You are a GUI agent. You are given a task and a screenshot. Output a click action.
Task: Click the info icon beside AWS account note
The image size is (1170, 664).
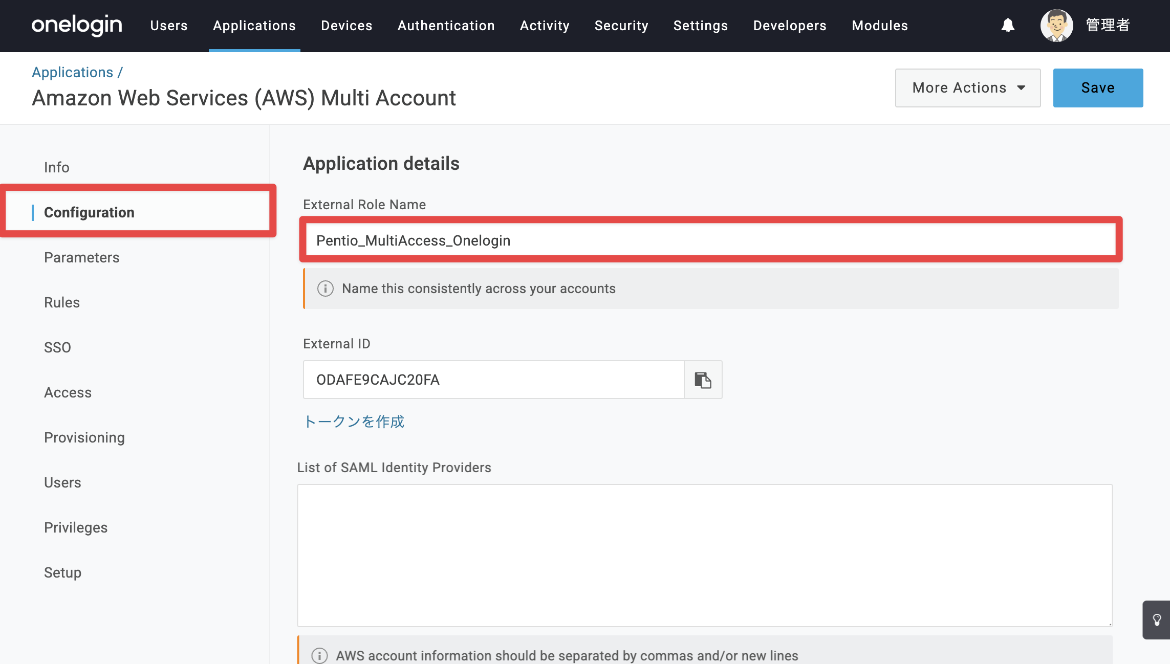pyautogui.click(x=319, y=655)
